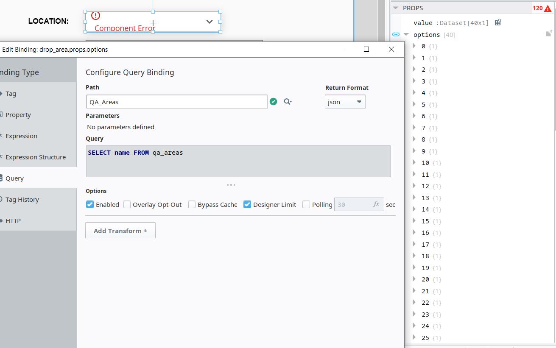
Task: Click the Add Transform + button
Action: tap(120, 231)
